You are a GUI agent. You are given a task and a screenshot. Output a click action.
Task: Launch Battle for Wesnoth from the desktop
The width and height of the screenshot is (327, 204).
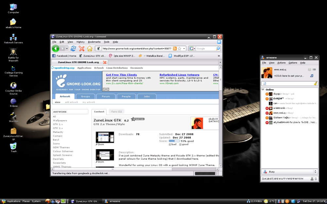tap(13, 55)
